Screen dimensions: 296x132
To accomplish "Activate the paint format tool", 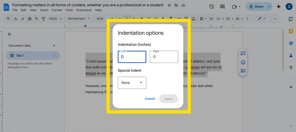I will (x=44, y=19).
